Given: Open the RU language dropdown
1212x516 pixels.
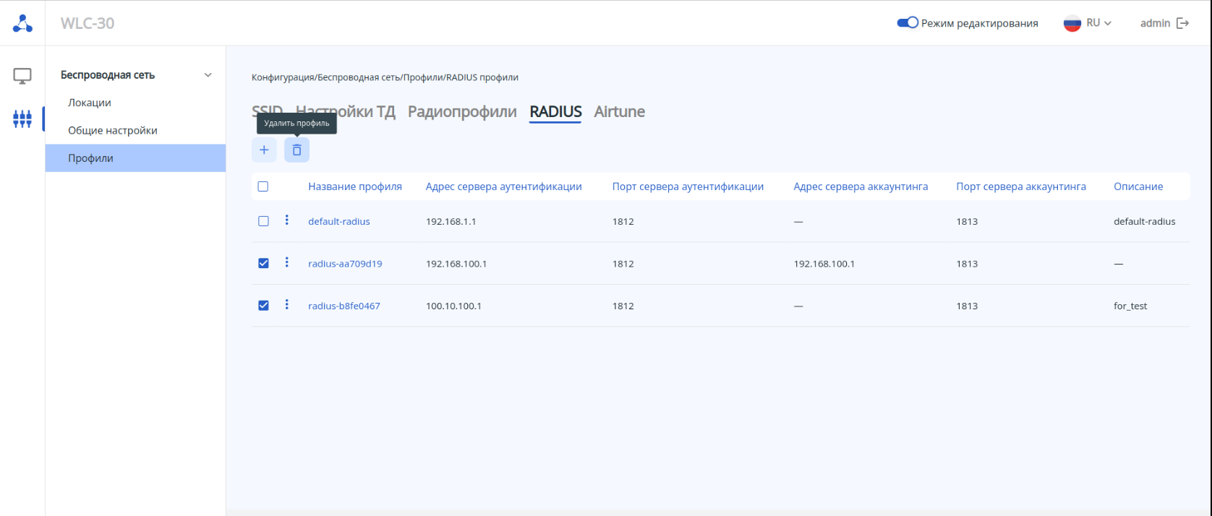Looking at the screenshot, I should 1088,23.
